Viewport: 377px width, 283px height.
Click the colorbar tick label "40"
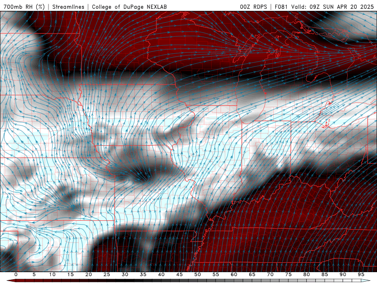[161, 275]
